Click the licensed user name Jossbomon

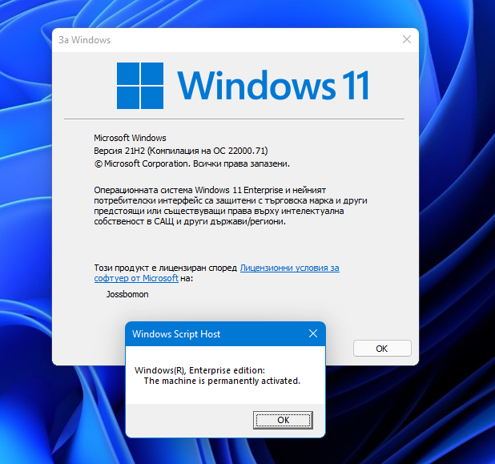127,294
